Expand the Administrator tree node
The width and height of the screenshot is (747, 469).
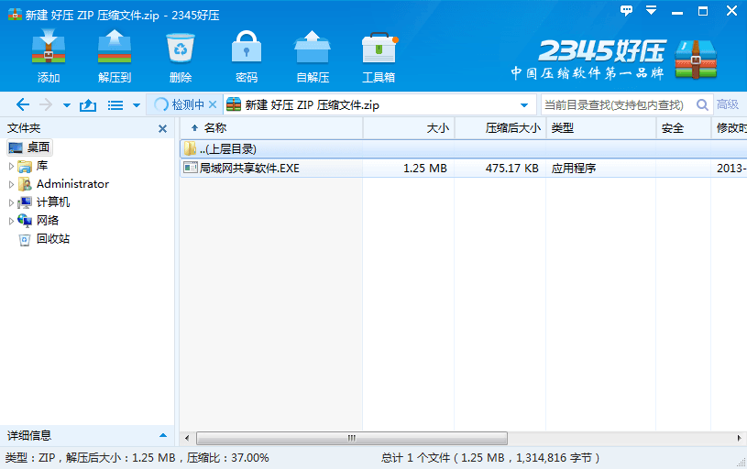point(11,184)
